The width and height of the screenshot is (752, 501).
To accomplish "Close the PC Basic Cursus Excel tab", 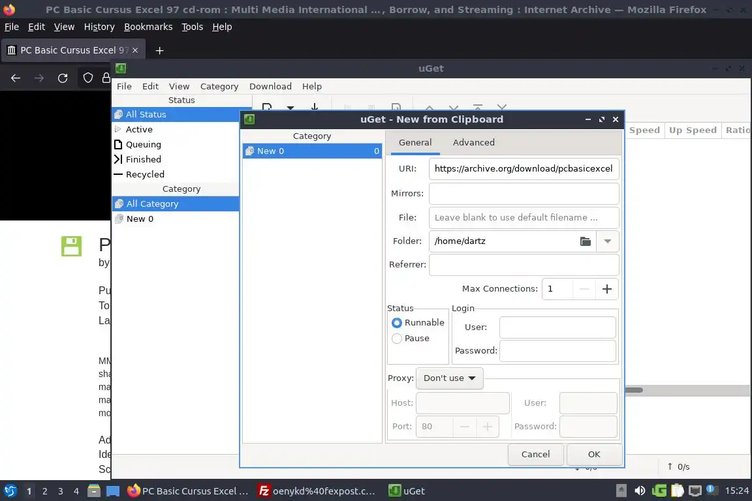I will coord(135,50).
